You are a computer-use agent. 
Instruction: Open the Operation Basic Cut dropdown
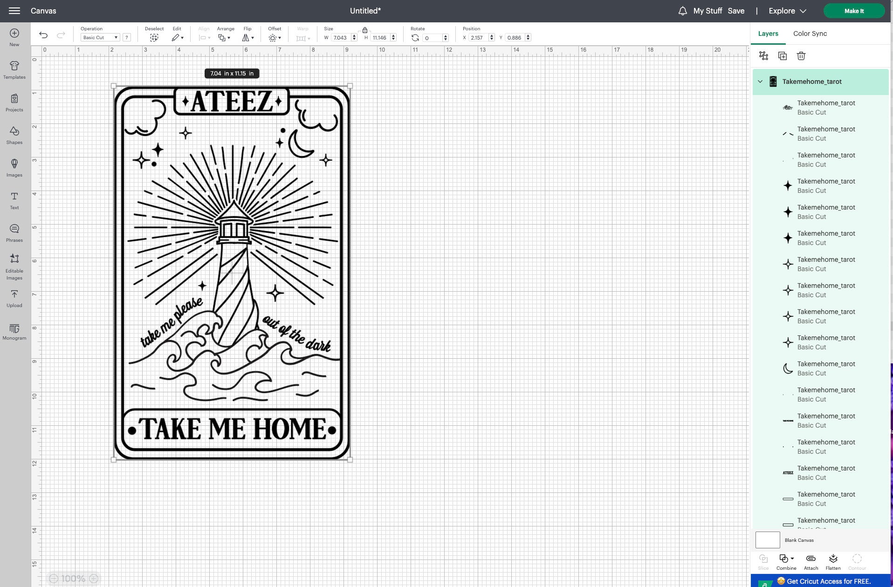(x=100, y=38)
